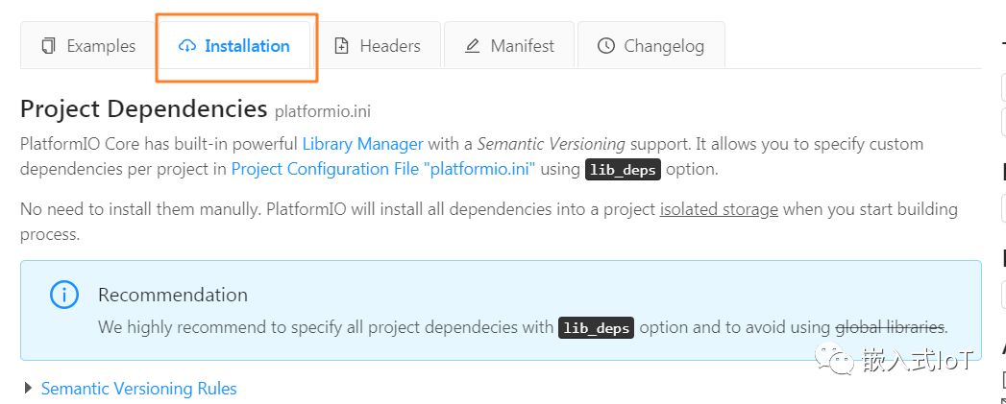
Task: Select the Manifest tab
Action: point(522,46)
